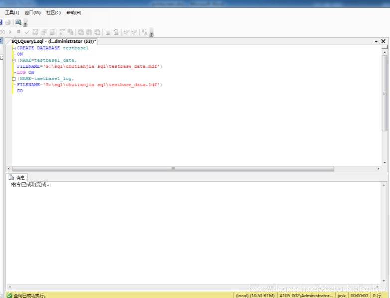
Task: Select the Results to Text icon
Action: pyautogui.click(x=81, y=32)
